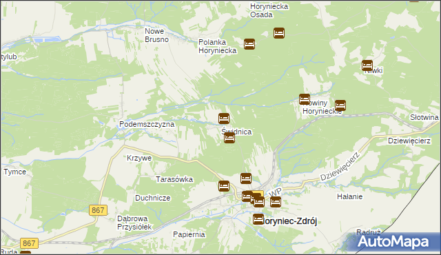Click the Nowe Brusno label
441x255 pixels.
pos(156,35)
